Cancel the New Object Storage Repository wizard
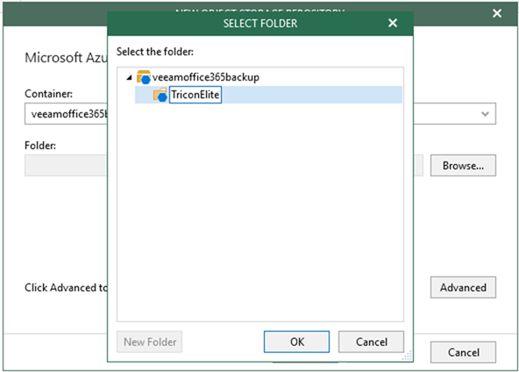519x372 pixels. pos(463,352)
